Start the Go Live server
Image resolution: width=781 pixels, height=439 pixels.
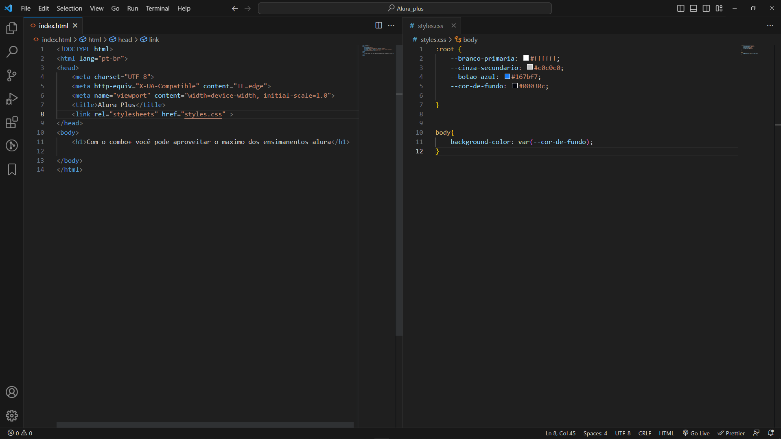coord(696,433)
